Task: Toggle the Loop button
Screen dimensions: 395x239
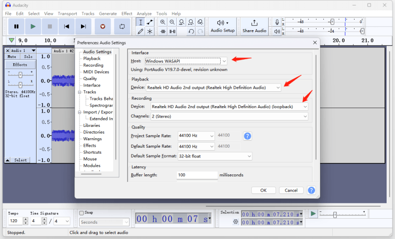Action: click(x=122, y=26)
